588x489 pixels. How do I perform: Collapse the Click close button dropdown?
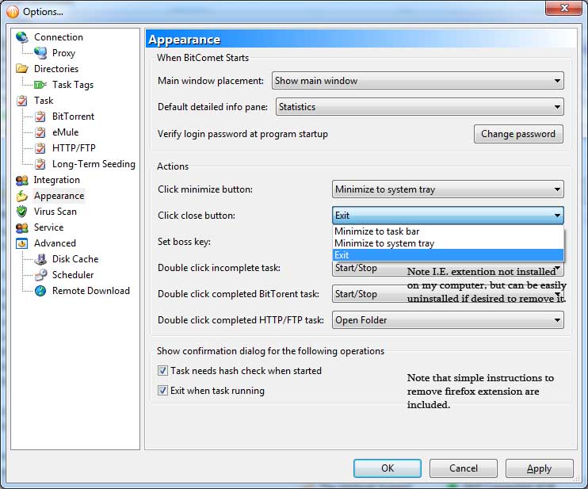(448, 216)
